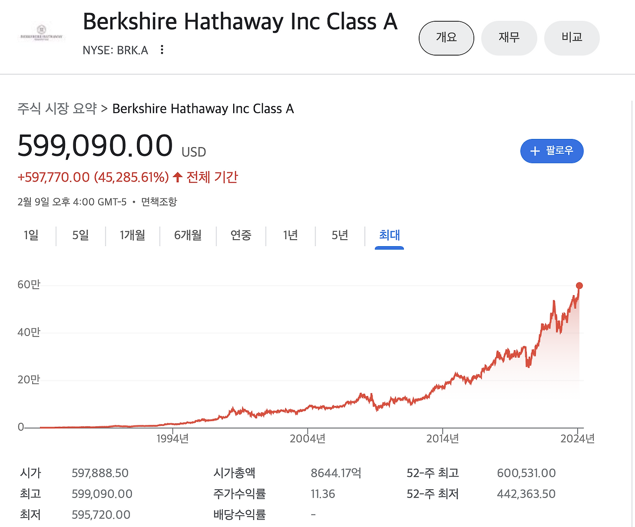
Task: Switch to the 재무 financials tab
Action: click(x=509, y=38)
